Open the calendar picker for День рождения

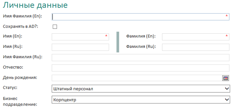pyautogui.click(x=225, y=78)
